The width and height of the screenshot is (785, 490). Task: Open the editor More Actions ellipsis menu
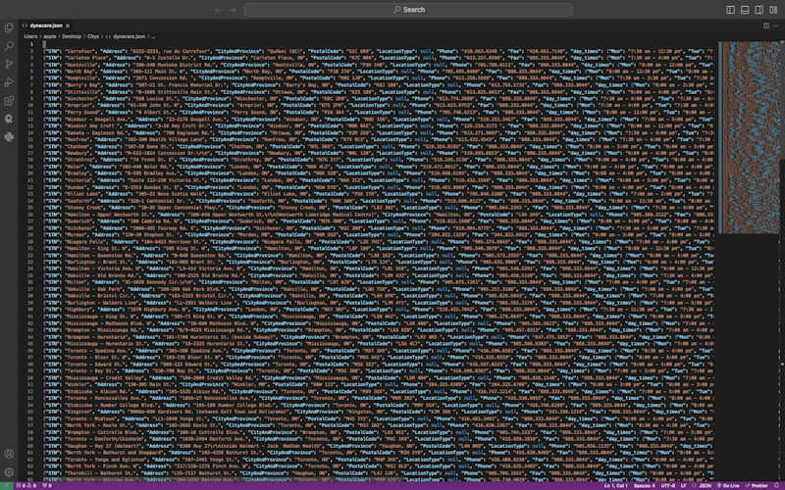pyautogui.click(x=775, y=25)
